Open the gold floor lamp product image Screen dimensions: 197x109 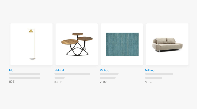point(31,44)
